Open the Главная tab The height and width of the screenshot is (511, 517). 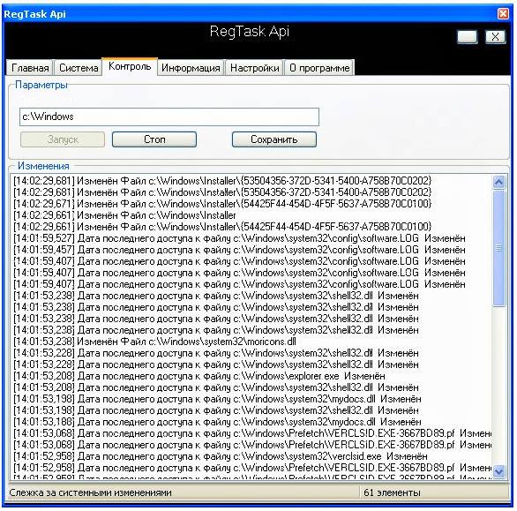pos(30,68)
